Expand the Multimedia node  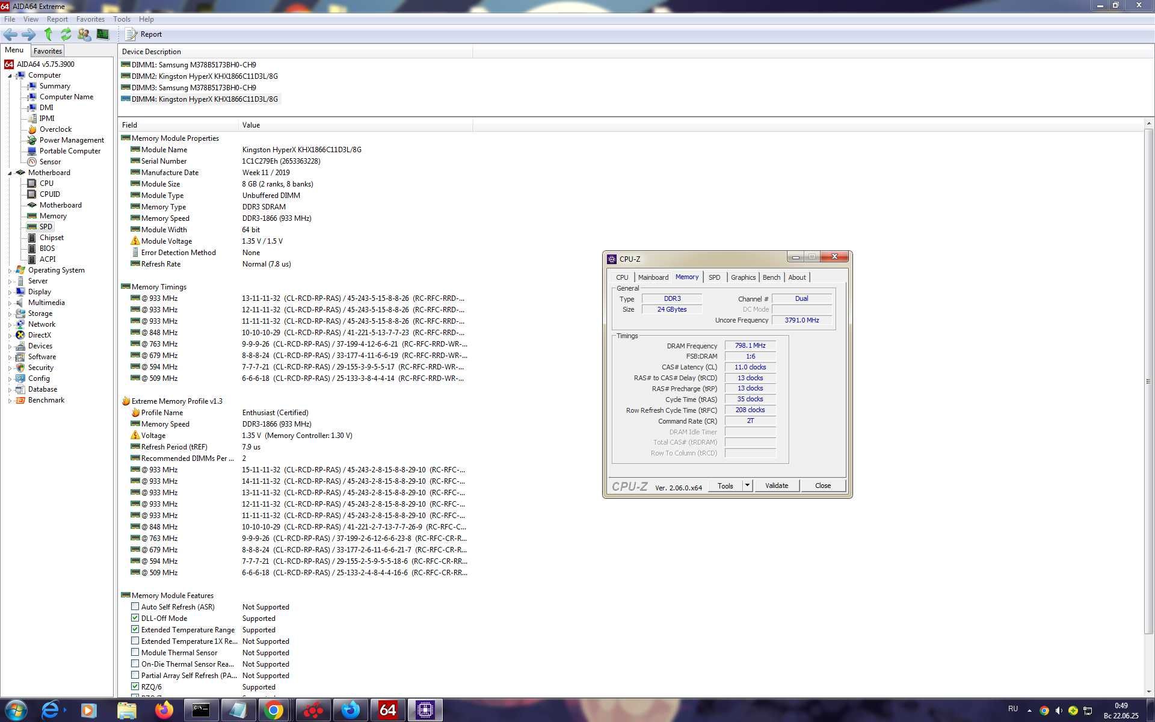(10, 303)
